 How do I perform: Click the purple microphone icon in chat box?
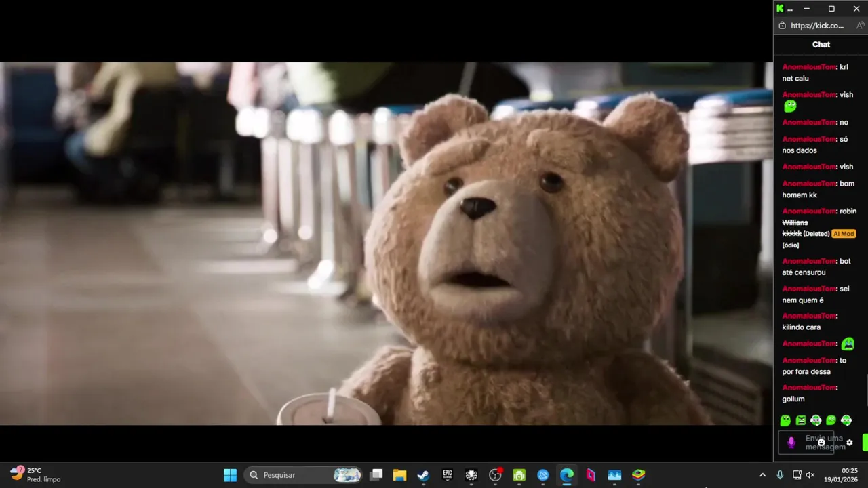pyautogui.click(x=791, y=443)
